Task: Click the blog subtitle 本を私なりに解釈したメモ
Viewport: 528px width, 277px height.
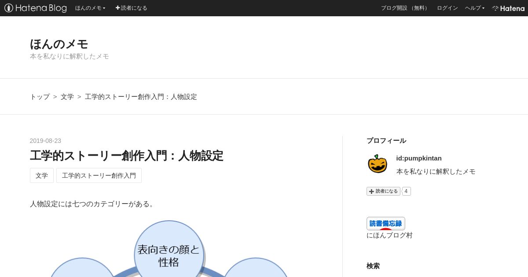Action: pos(70,56)
